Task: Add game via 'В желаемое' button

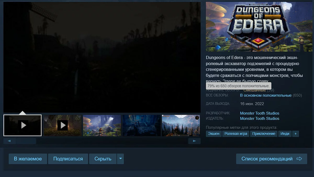Action: pyautogui.click(x=28, y=159)
